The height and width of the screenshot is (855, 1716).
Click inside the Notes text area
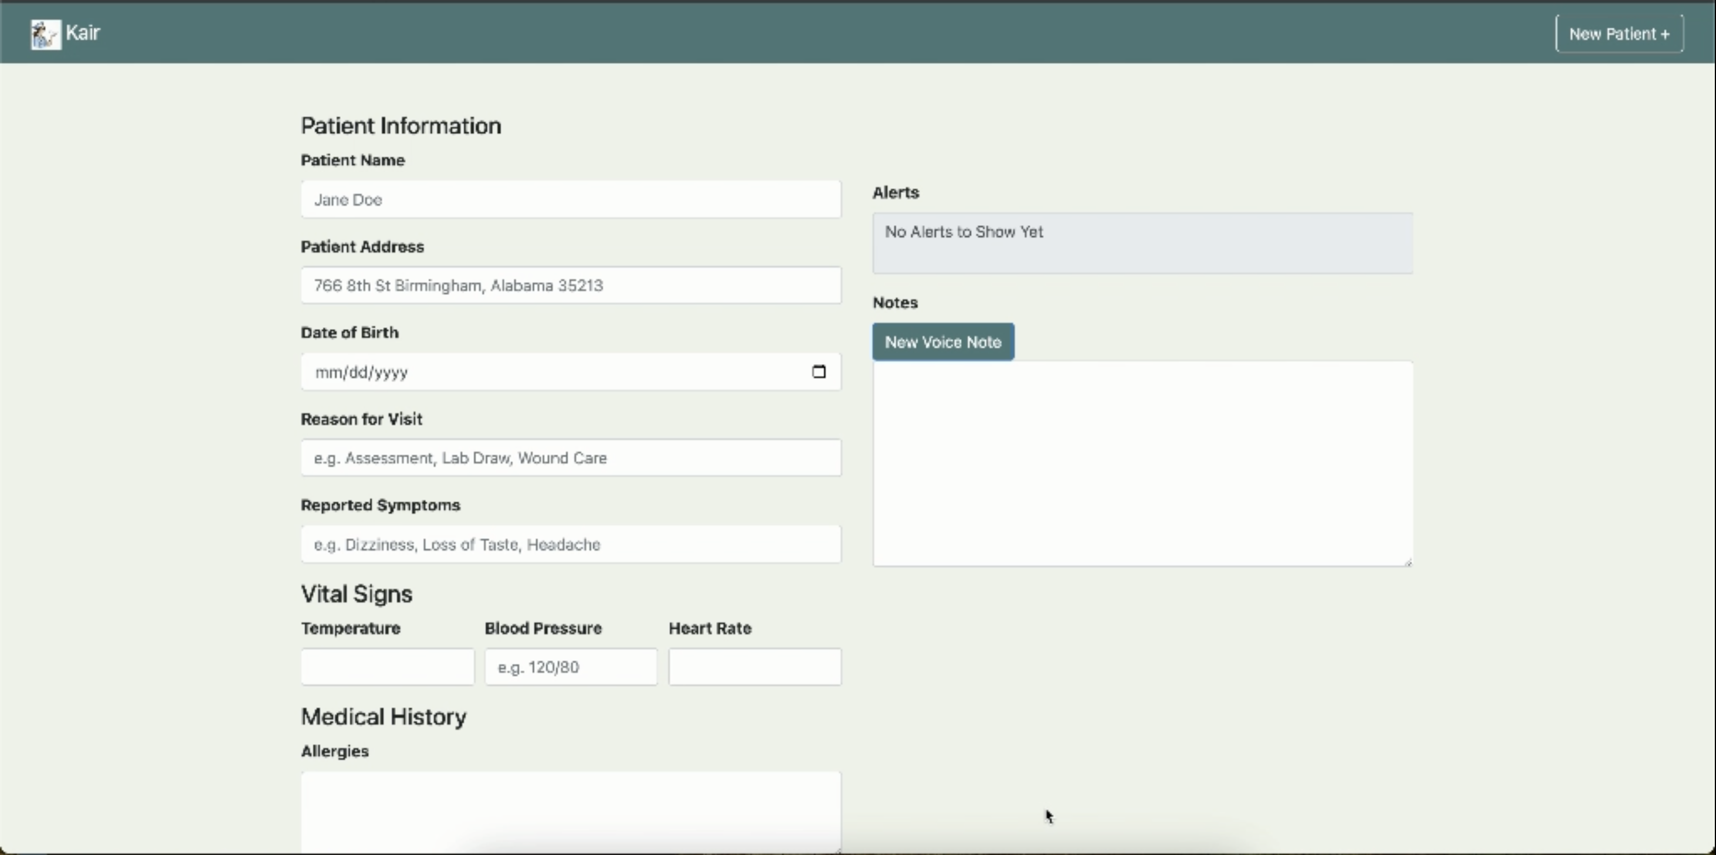click(x=1142, y=463)
